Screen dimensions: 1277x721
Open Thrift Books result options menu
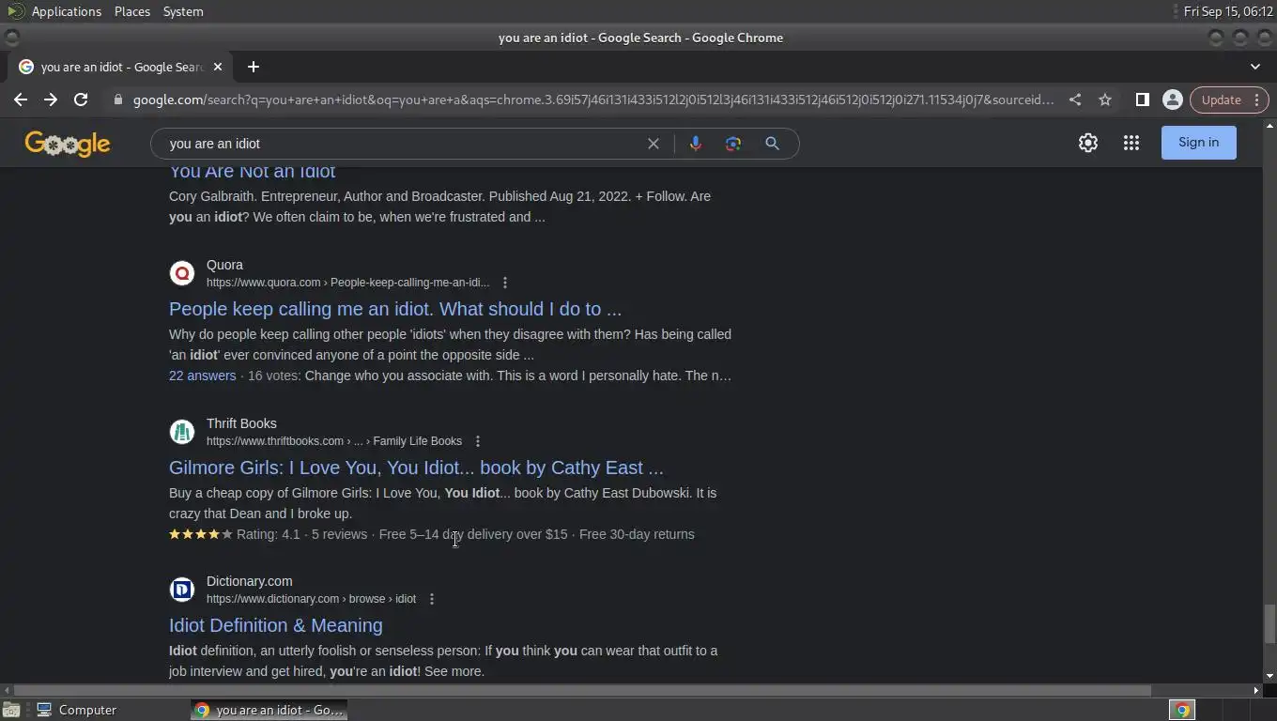coord(478,441)
